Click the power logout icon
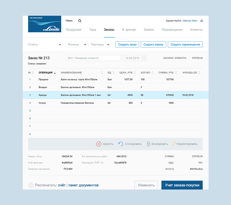This screenshot has width=231, height=205. [202, 21]
